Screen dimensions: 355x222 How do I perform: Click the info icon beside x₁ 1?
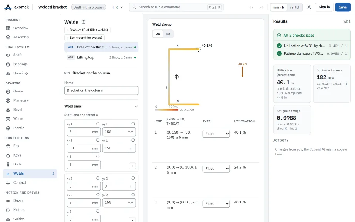click(x=98, y=124)
